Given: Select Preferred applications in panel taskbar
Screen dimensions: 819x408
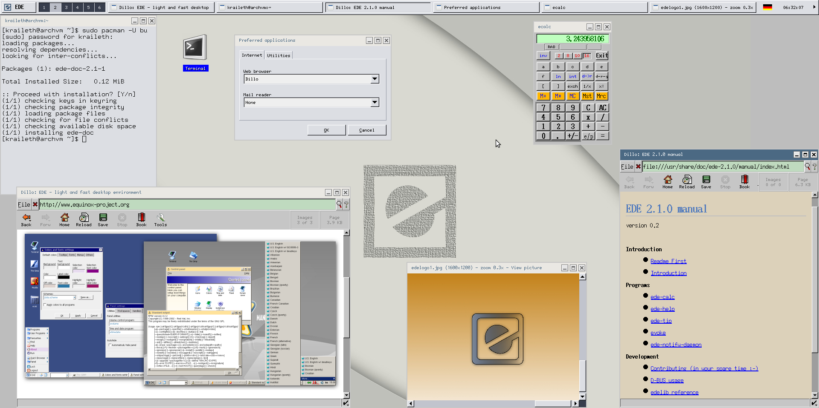Looking at the screenshot, I should (487, 7).
